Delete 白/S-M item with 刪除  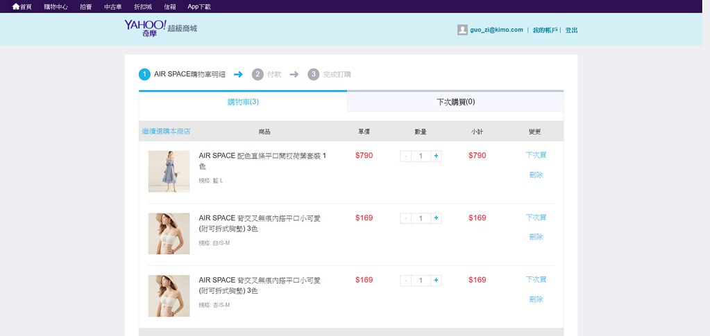536,236
